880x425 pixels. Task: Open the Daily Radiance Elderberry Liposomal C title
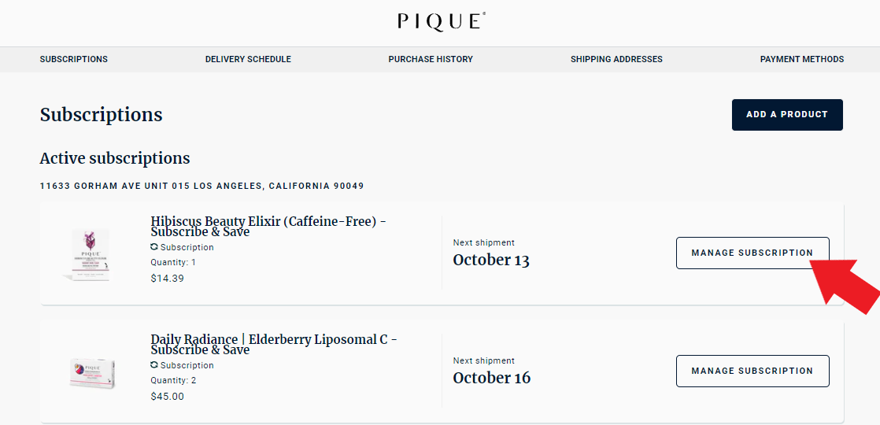point(273,345)
